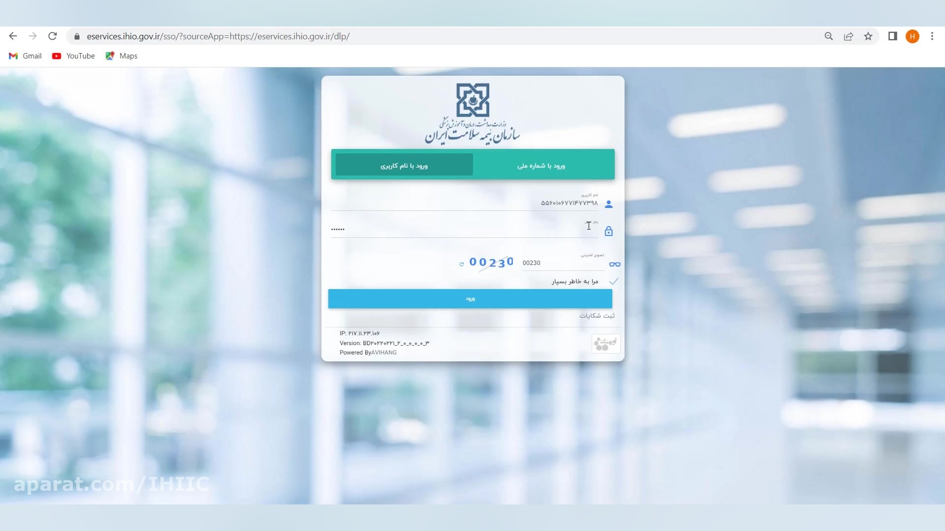
Task: Open Chrome three-dot menu
Action: [932, 36]
